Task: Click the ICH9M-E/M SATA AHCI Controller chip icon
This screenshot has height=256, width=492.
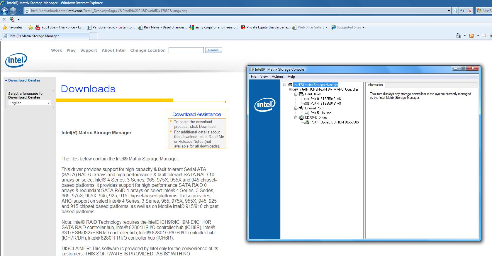Action: click(x=296, y=89)
